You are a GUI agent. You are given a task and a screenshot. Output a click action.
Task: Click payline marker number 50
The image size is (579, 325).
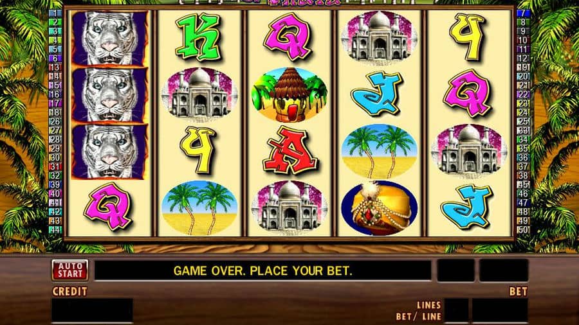(523, 229)
